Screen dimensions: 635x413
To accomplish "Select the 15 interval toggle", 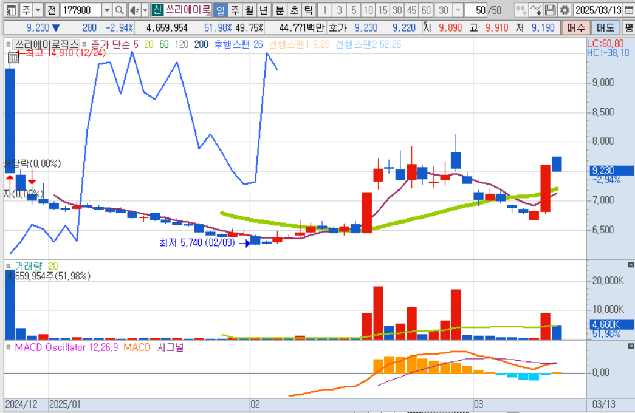I will pos(383,10).
